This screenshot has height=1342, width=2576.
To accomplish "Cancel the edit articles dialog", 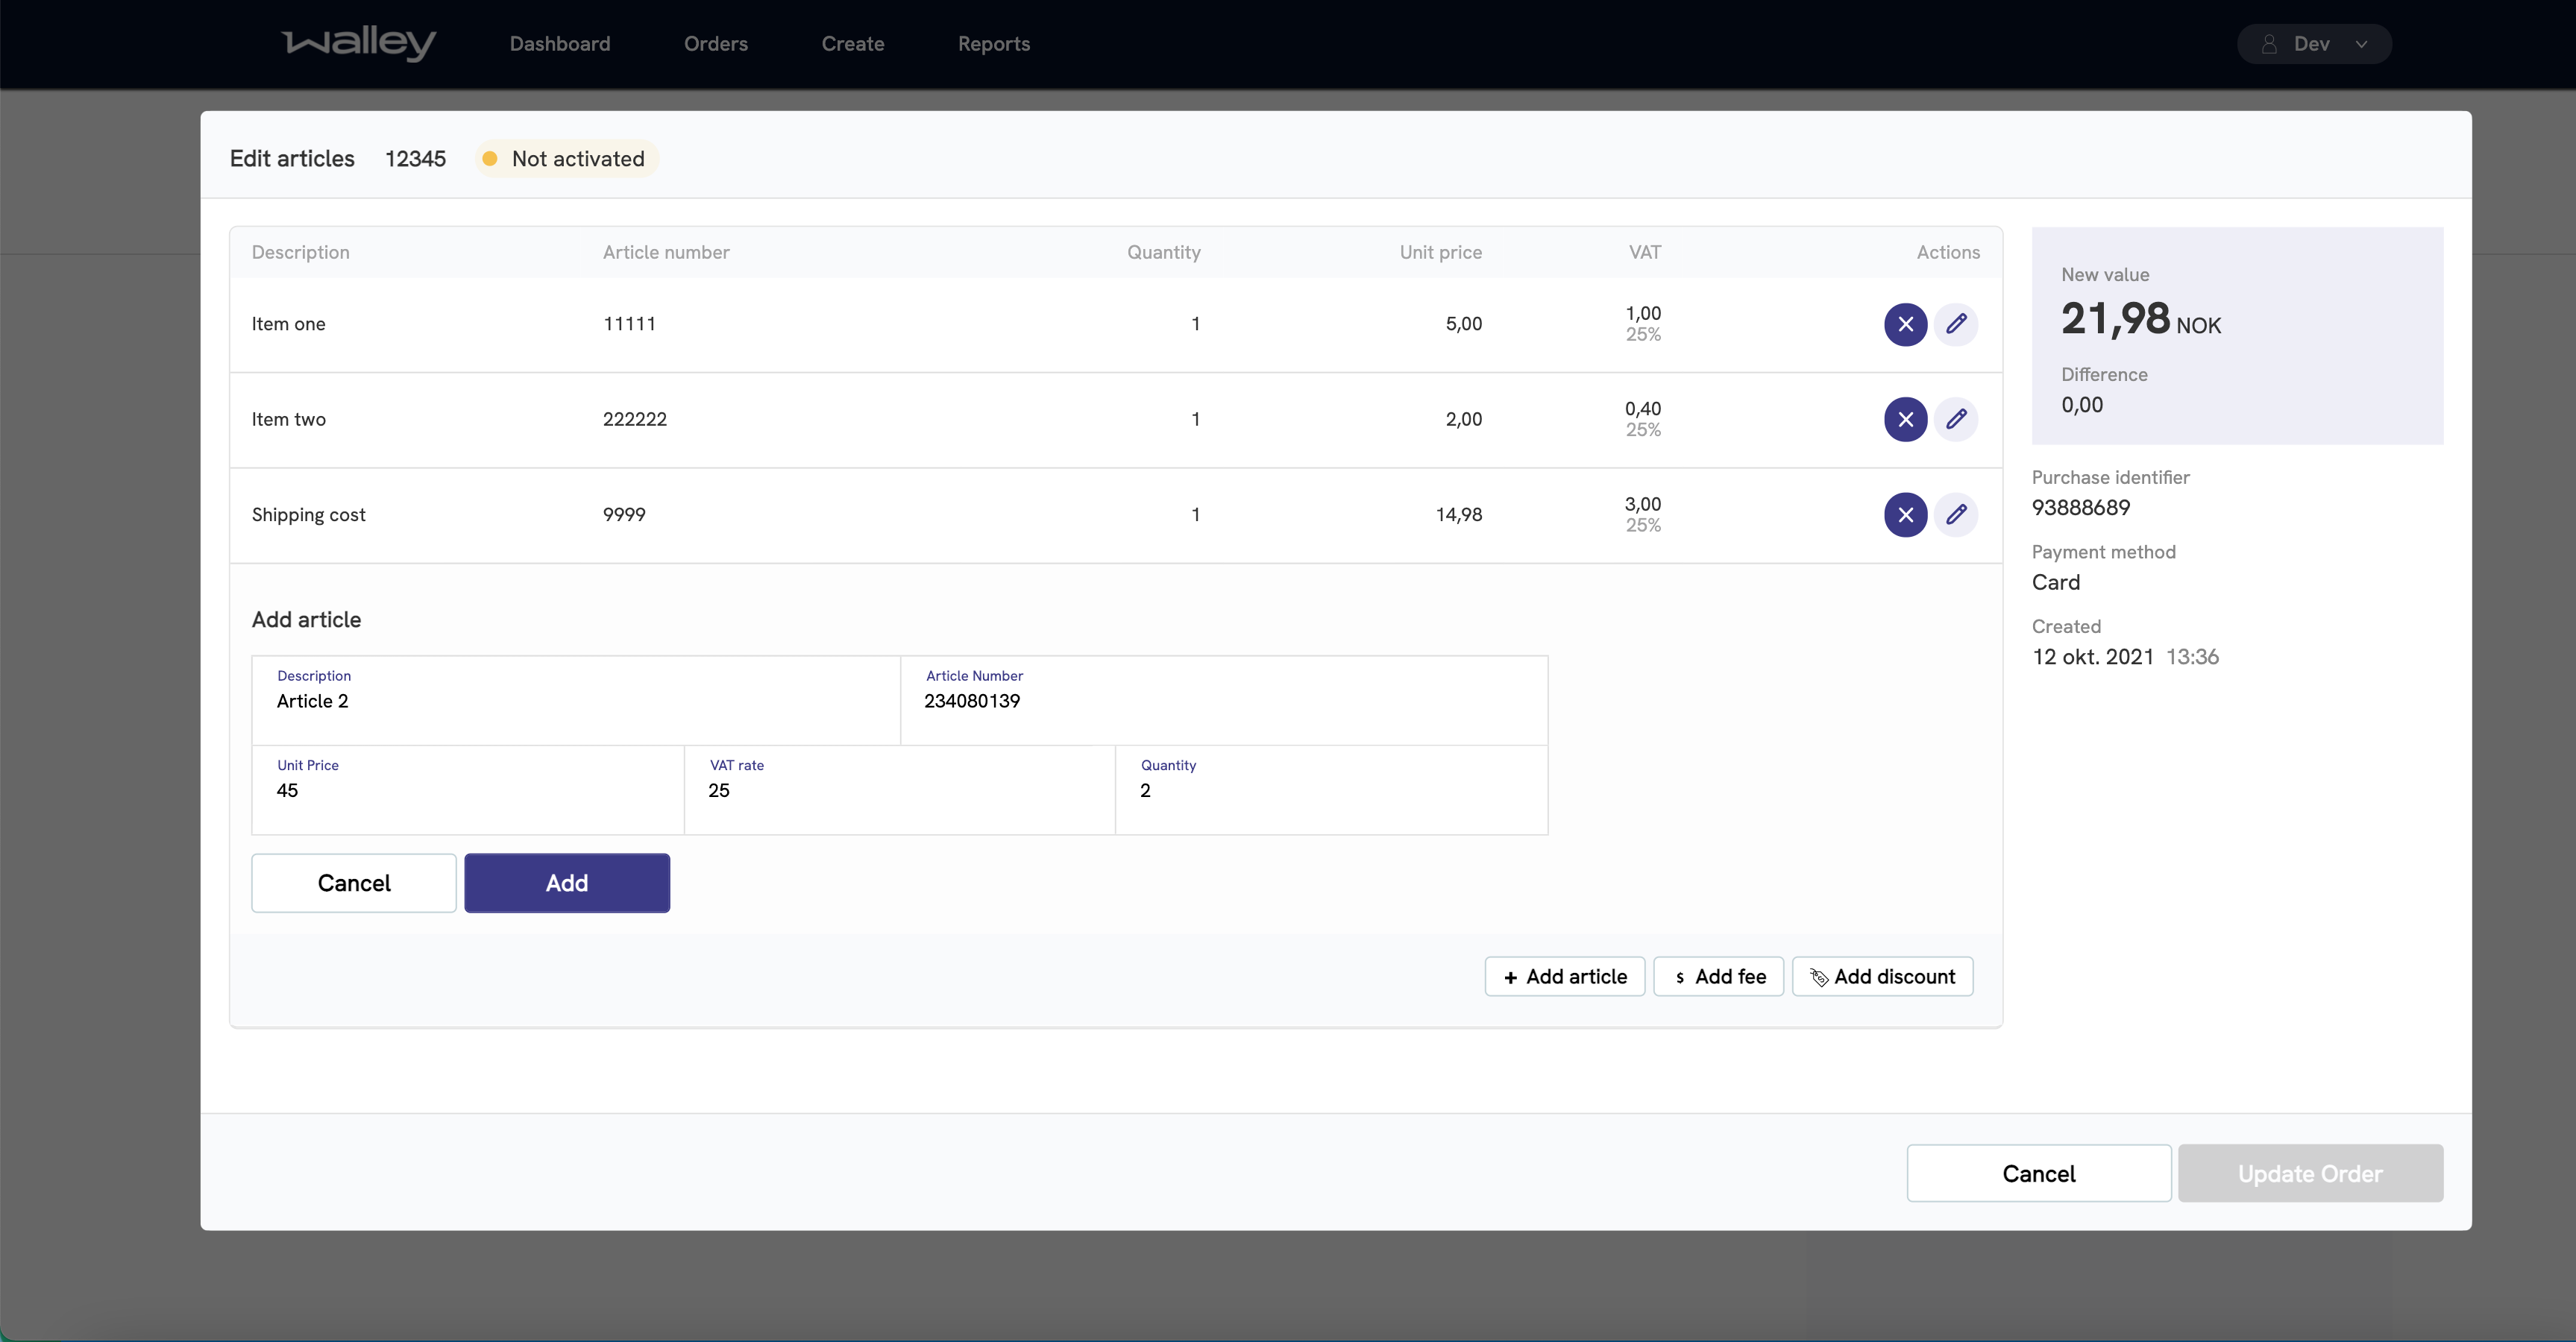I will coord(2039,1174).
